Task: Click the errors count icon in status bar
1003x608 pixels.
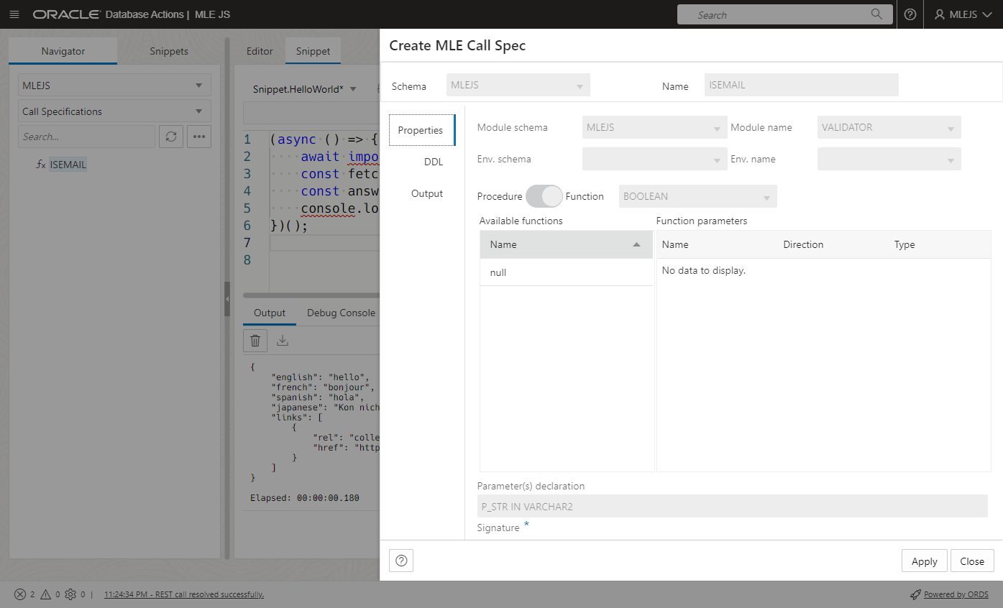Action: tap(20, 594)
